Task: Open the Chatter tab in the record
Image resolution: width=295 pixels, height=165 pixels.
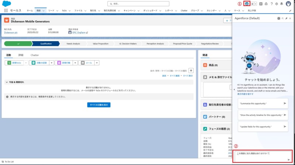Action: click(x=35, y=55)
